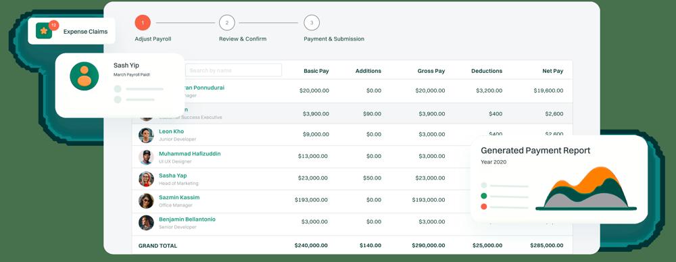Click the Search by name field

[x=234, y=70]
